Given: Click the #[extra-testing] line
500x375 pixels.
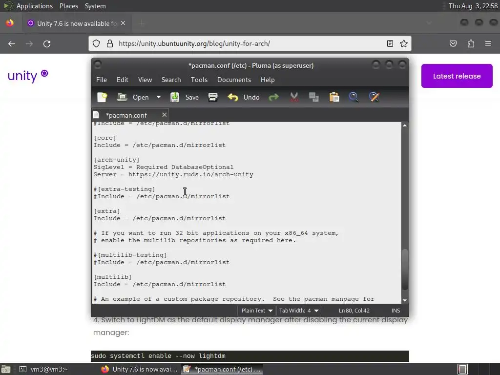Looking at the screenshot, I should [125, 189].
